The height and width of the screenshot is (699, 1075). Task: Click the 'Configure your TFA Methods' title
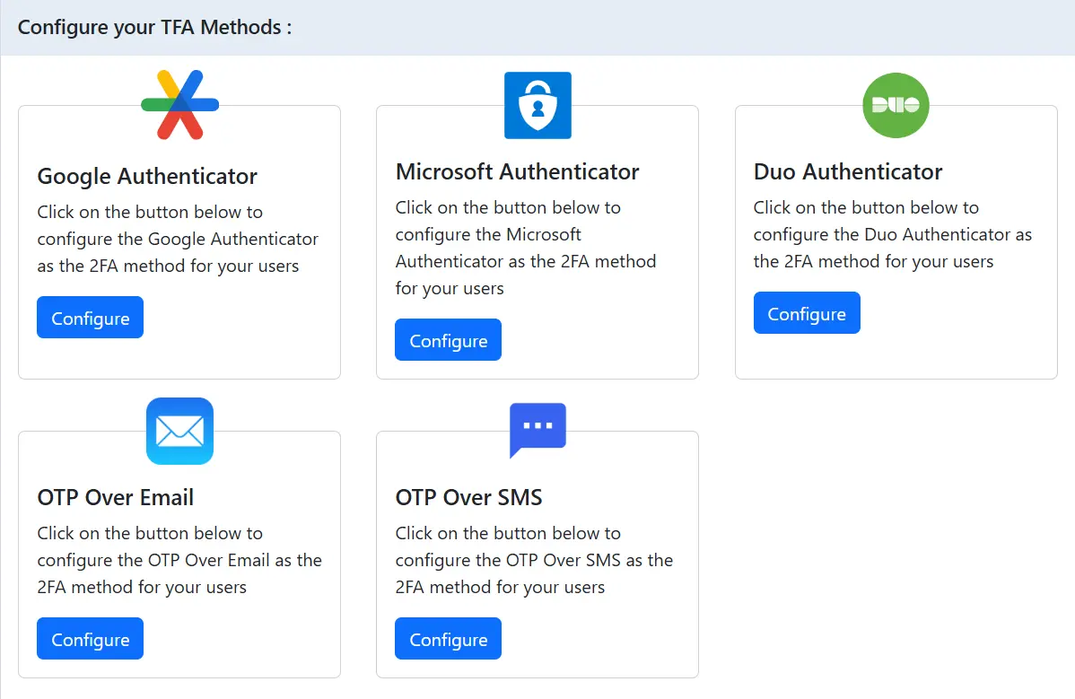[154, 28]
